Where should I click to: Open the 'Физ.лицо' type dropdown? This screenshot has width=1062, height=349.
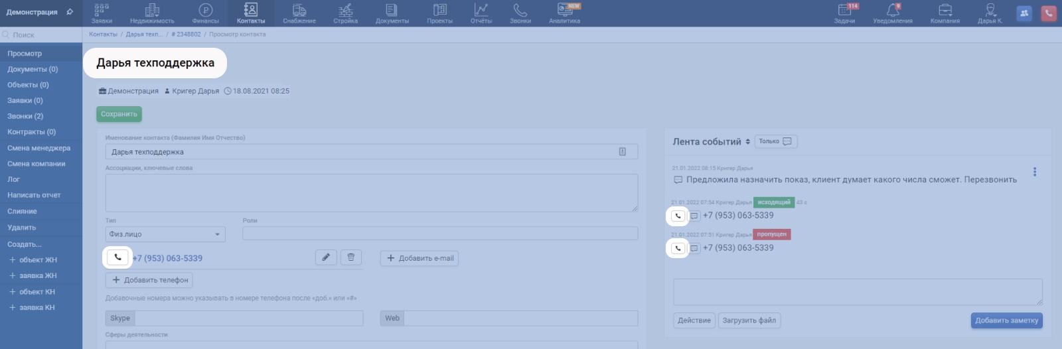(165, 234)
